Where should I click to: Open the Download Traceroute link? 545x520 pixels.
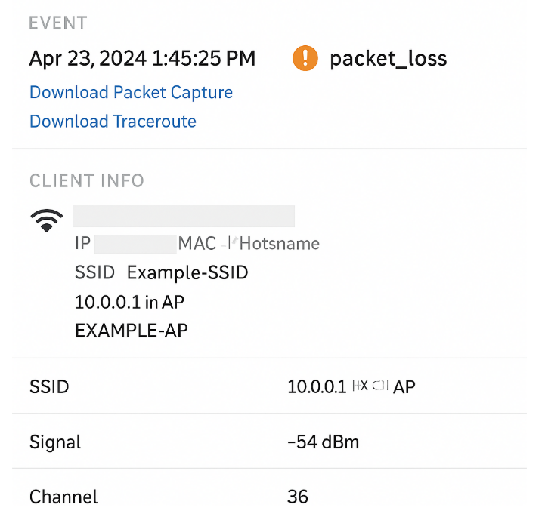113,122
